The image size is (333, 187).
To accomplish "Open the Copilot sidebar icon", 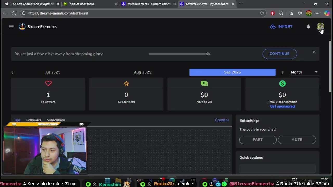I will pos(327,13).
